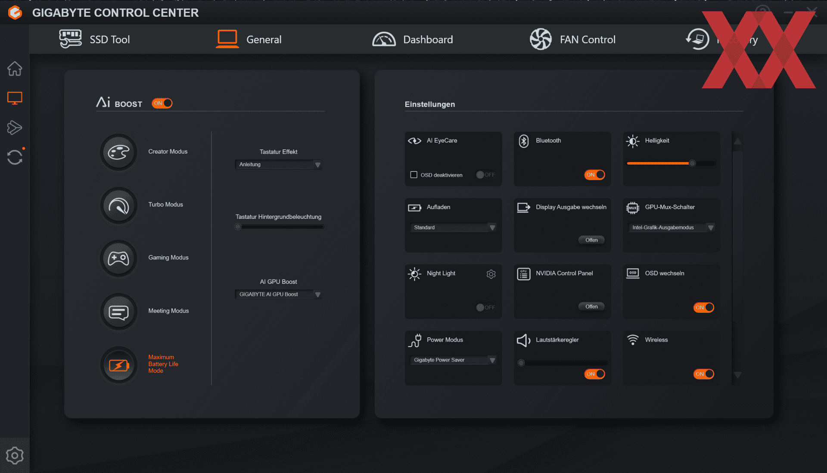Activate Turbo Modus gauge icon
Viewport: 827px width, 473px height.
tap(118, 205)
